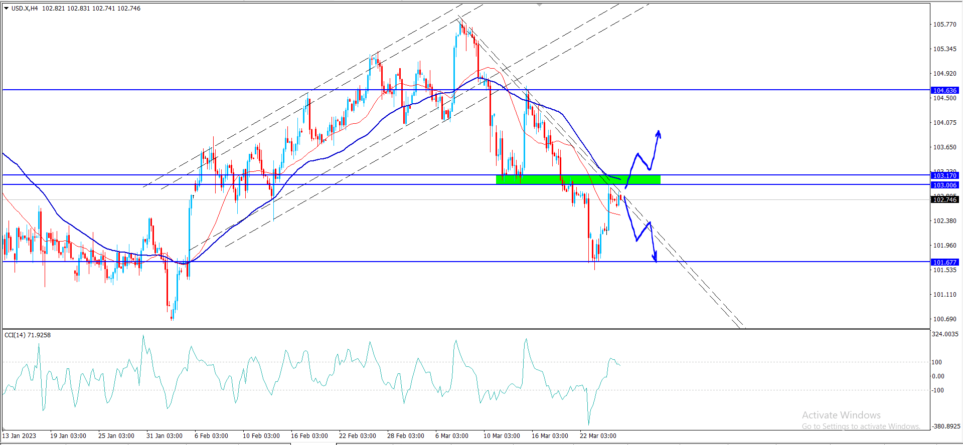Click the 6 Mar 03:00 time label
The width and height of the screenshot is (963, 445).
point(451,435)
